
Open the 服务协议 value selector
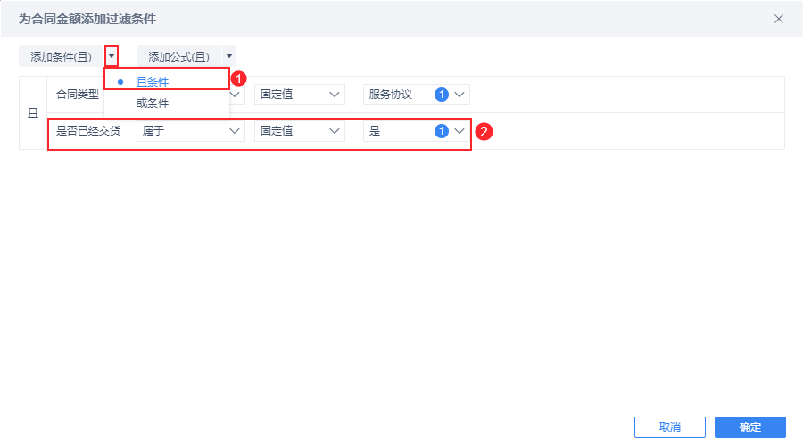[416, 95]
